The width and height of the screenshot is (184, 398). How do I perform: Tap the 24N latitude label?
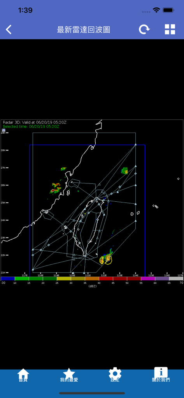(3, 220)
